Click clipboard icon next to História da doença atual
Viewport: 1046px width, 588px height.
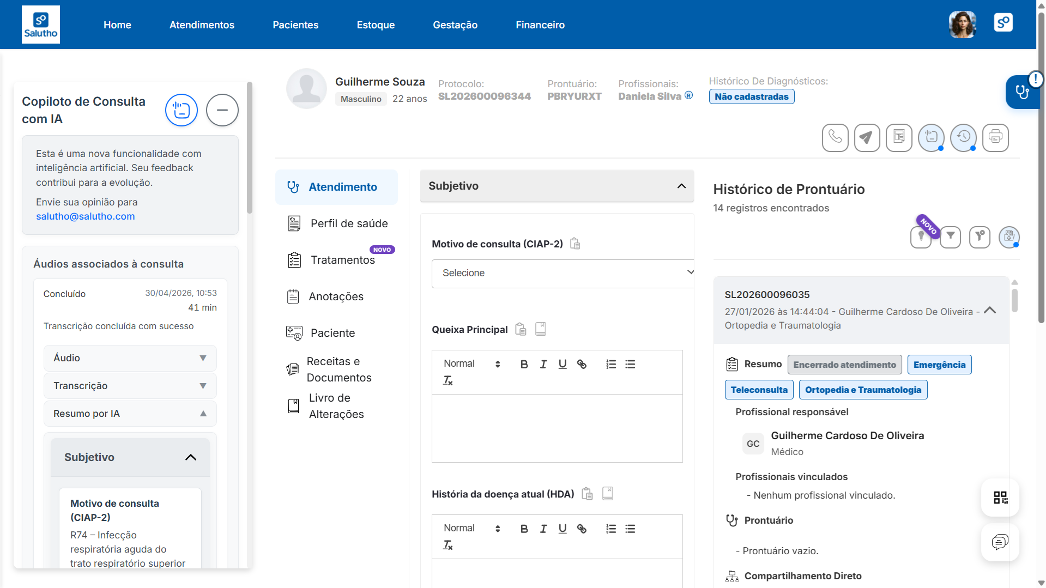[x=587, y=494]
